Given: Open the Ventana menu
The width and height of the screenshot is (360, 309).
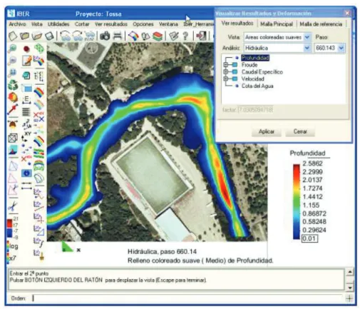Looking at the screenshot, I should [x=168, y=24].
